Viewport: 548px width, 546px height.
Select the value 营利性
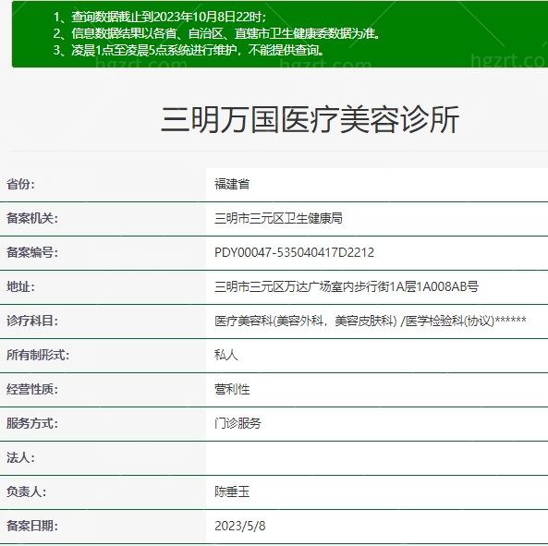click(232, 389)
